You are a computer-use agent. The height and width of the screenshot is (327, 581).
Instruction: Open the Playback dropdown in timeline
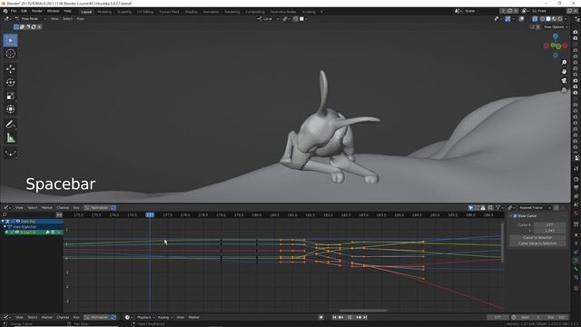point(145,317)
